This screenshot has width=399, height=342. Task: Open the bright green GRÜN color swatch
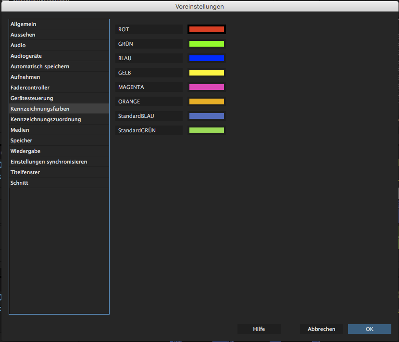[x=207, y=44]
